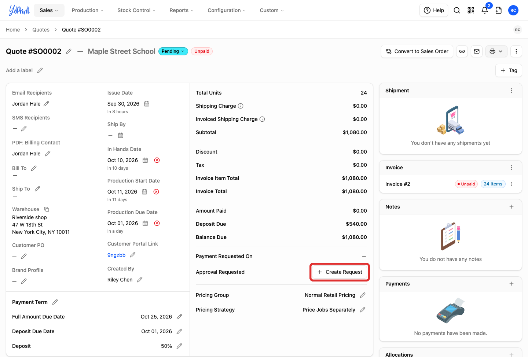The image size is (528, 357).
Task: Open Invoice #2 row options menu
Action: coord(511,184)
